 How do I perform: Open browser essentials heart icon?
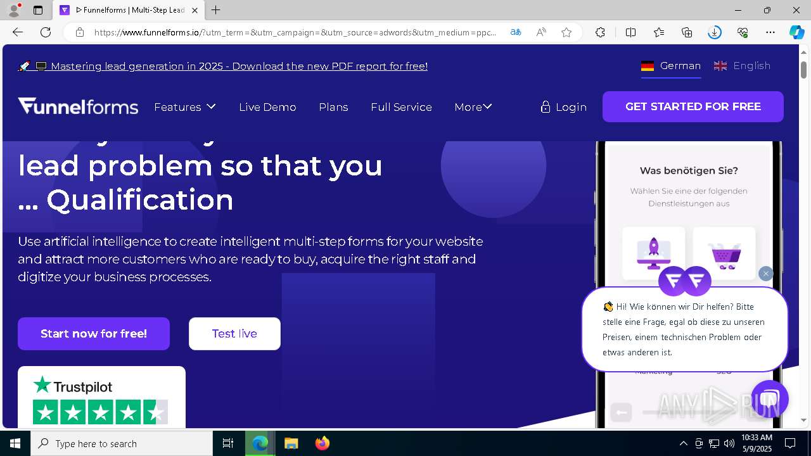pos(743,32)
